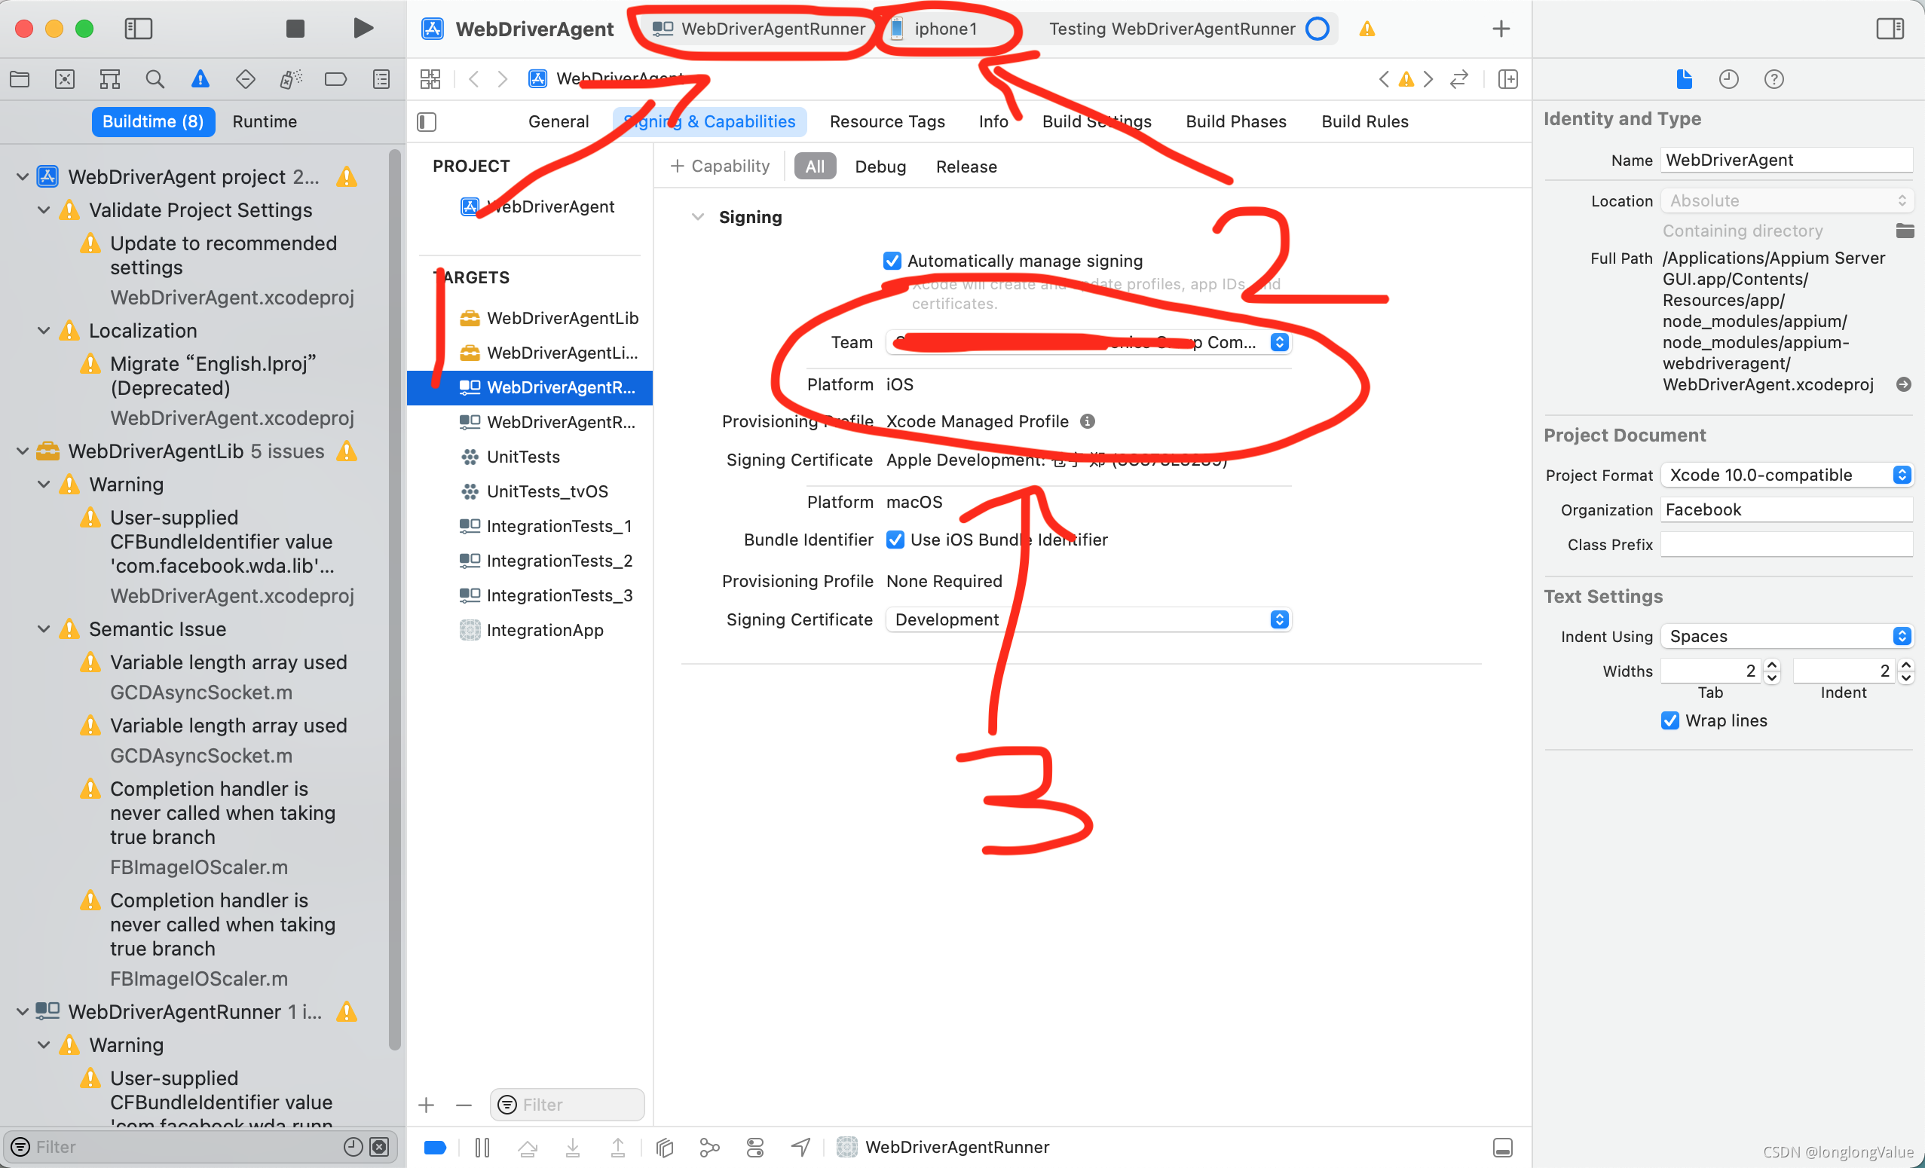Add a capability with + Capability

coord(720,167)
